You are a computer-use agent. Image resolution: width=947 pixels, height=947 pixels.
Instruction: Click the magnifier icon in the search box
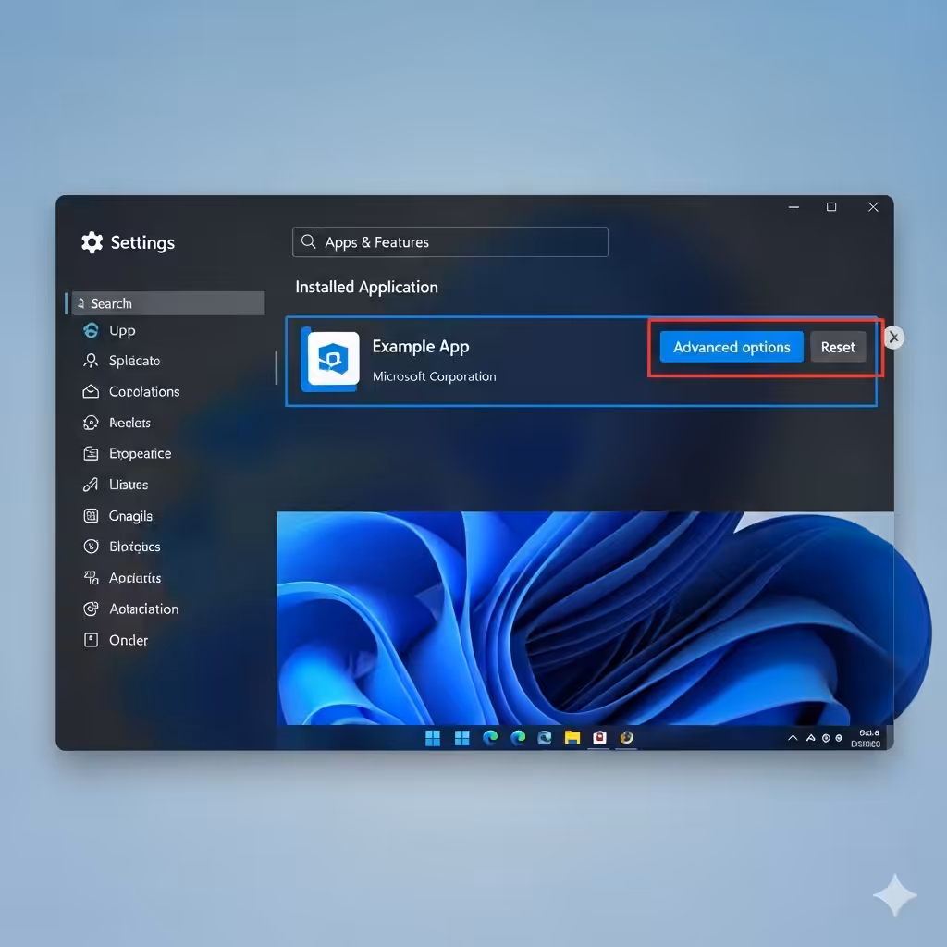(309, 241)
